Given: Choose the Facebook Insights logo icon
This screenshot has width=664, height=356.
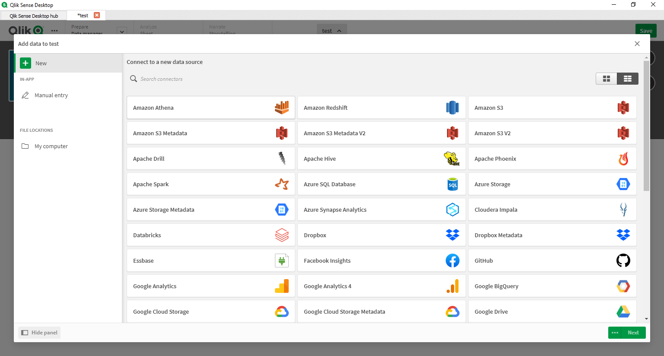Looking at the screenshot, I should [453, 261].
